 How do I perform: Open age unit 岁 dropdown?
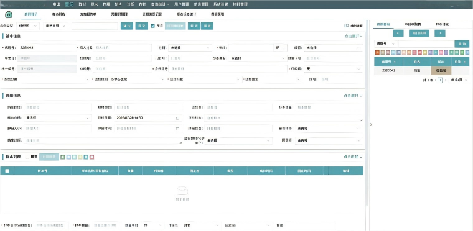click(279, 48)
